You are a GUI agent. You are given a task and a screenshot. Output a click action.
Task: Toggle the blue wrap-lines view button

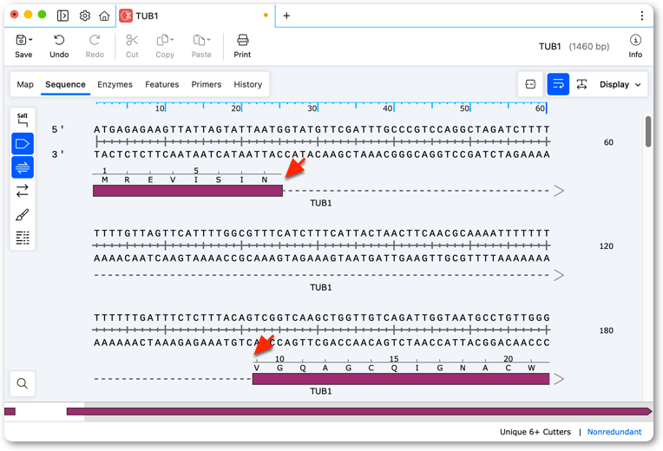(558, 84)
